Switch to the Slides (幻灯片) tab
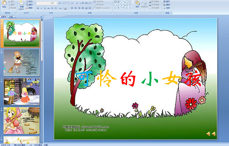This screenshot has height=146, width=229. [4, 16]
